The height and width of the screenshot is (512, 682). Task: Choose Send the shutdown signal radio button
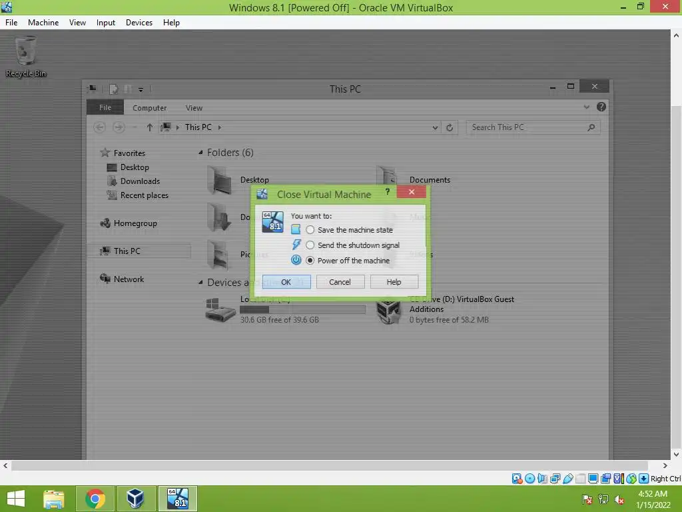310,245
